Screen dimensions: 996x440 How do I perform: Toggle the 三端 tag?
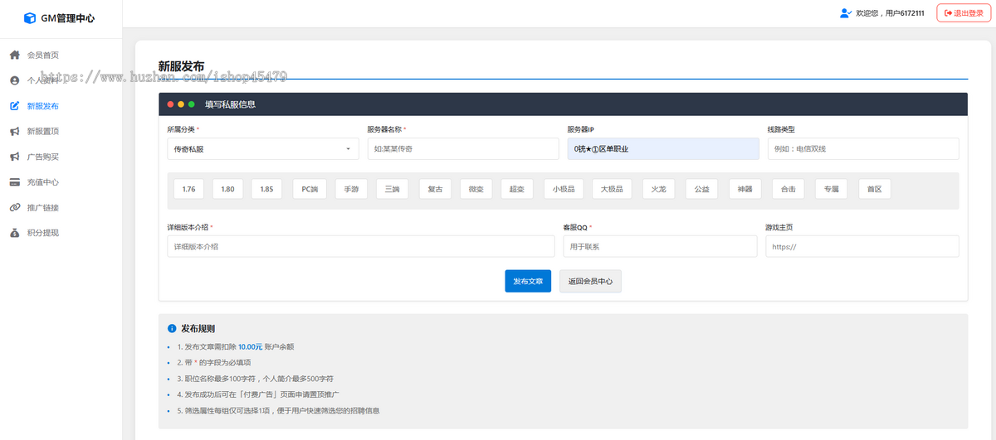coord(392,189)
